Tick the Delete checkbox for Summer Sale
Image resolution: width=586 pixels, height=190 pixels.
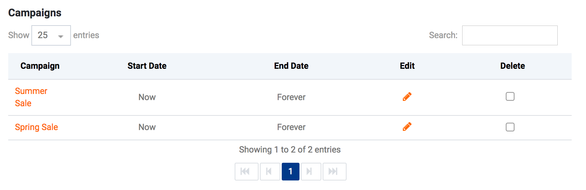click(510, 97)
